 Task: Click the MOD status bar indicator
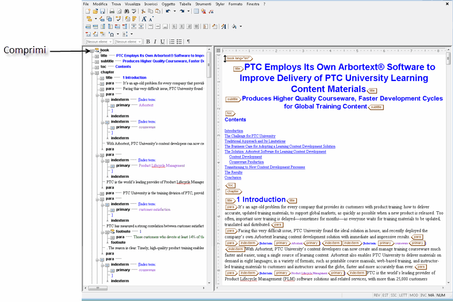[x=414, y=295]
